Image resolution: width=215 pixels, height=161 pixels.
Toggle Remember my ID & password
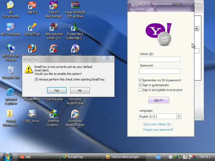[140, 80]
